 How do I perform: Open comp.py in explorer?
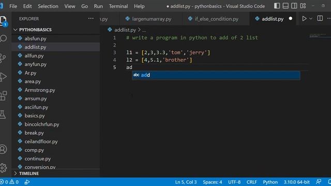56,150
